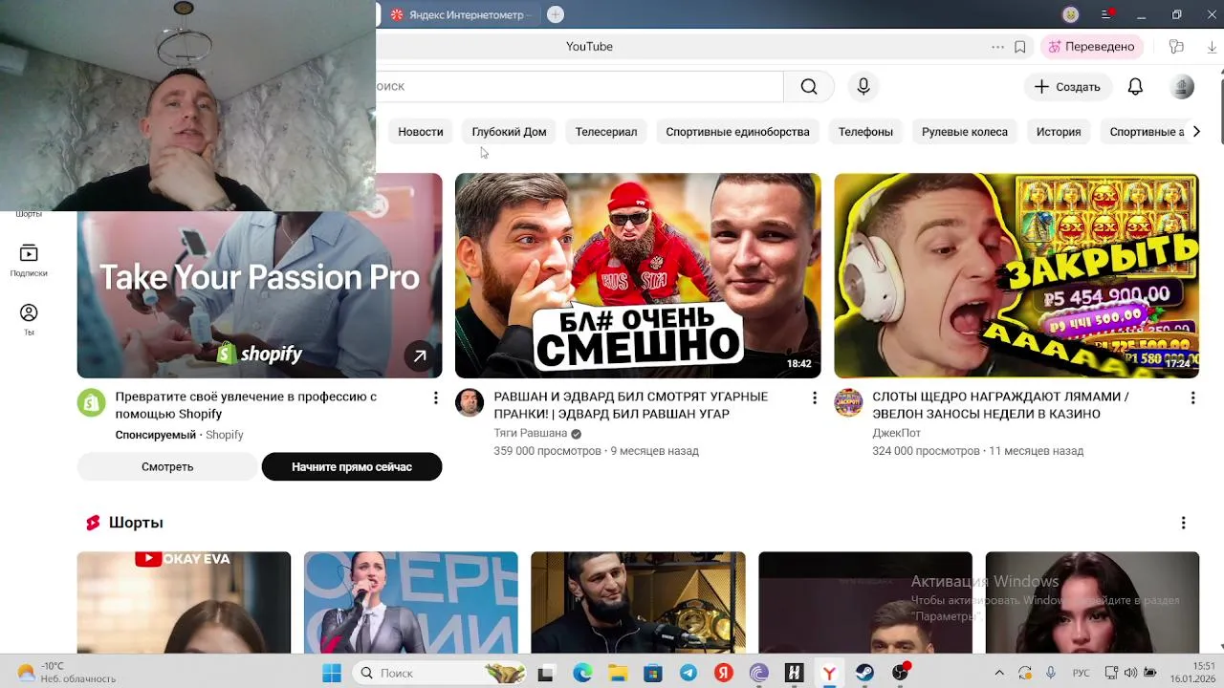
Task: Click the Переведено translation button
Action: click(1091, 47)
